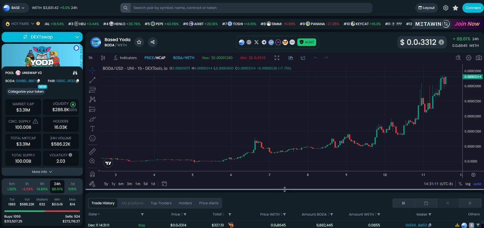Open the Fibonacci retracement tool

pyautogui.click(x=92, y=89)
